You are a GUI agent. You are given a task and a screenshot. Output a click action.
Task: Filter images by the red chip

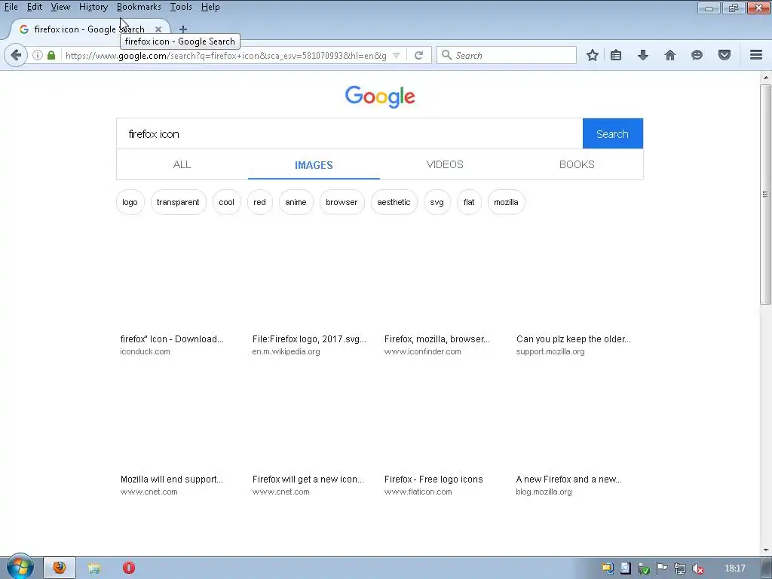[x=259, y=202]
